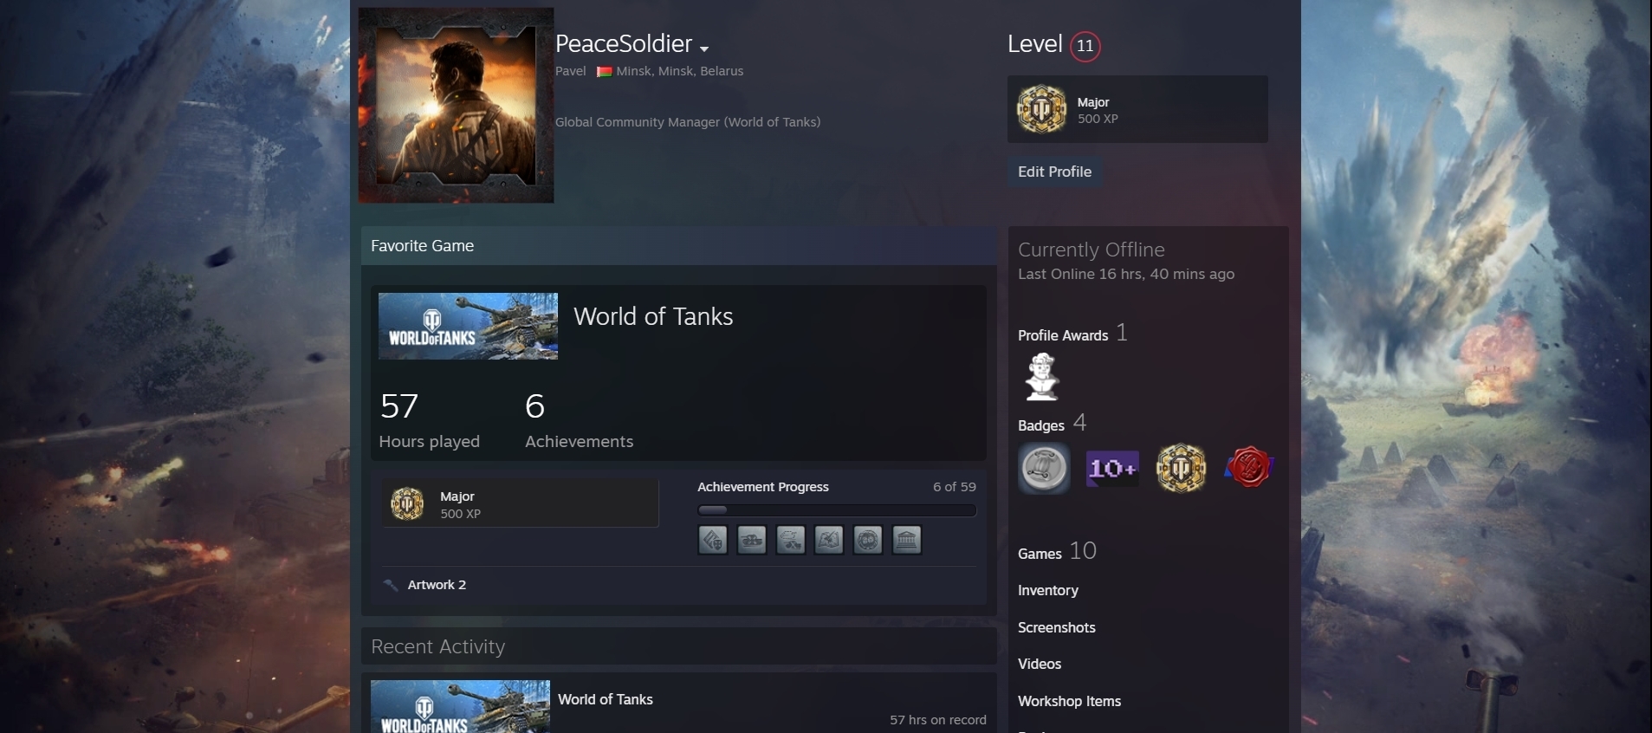Select the round medallion achievement icon
This screenshot has width=1652, height=733.
[868, 540]
